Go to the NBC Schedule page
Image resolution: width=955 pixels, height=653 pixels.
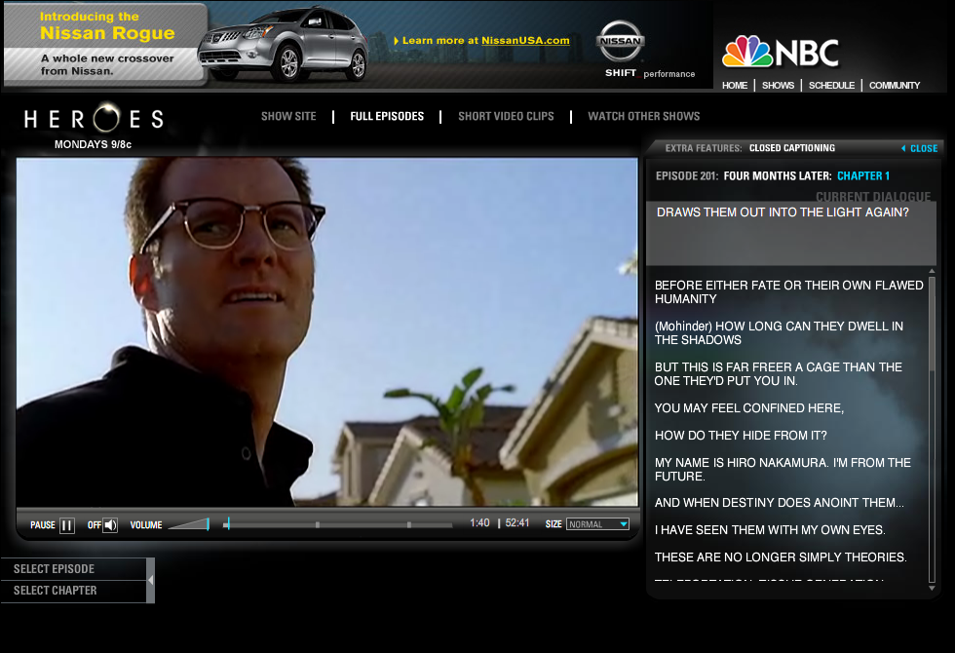831,86
